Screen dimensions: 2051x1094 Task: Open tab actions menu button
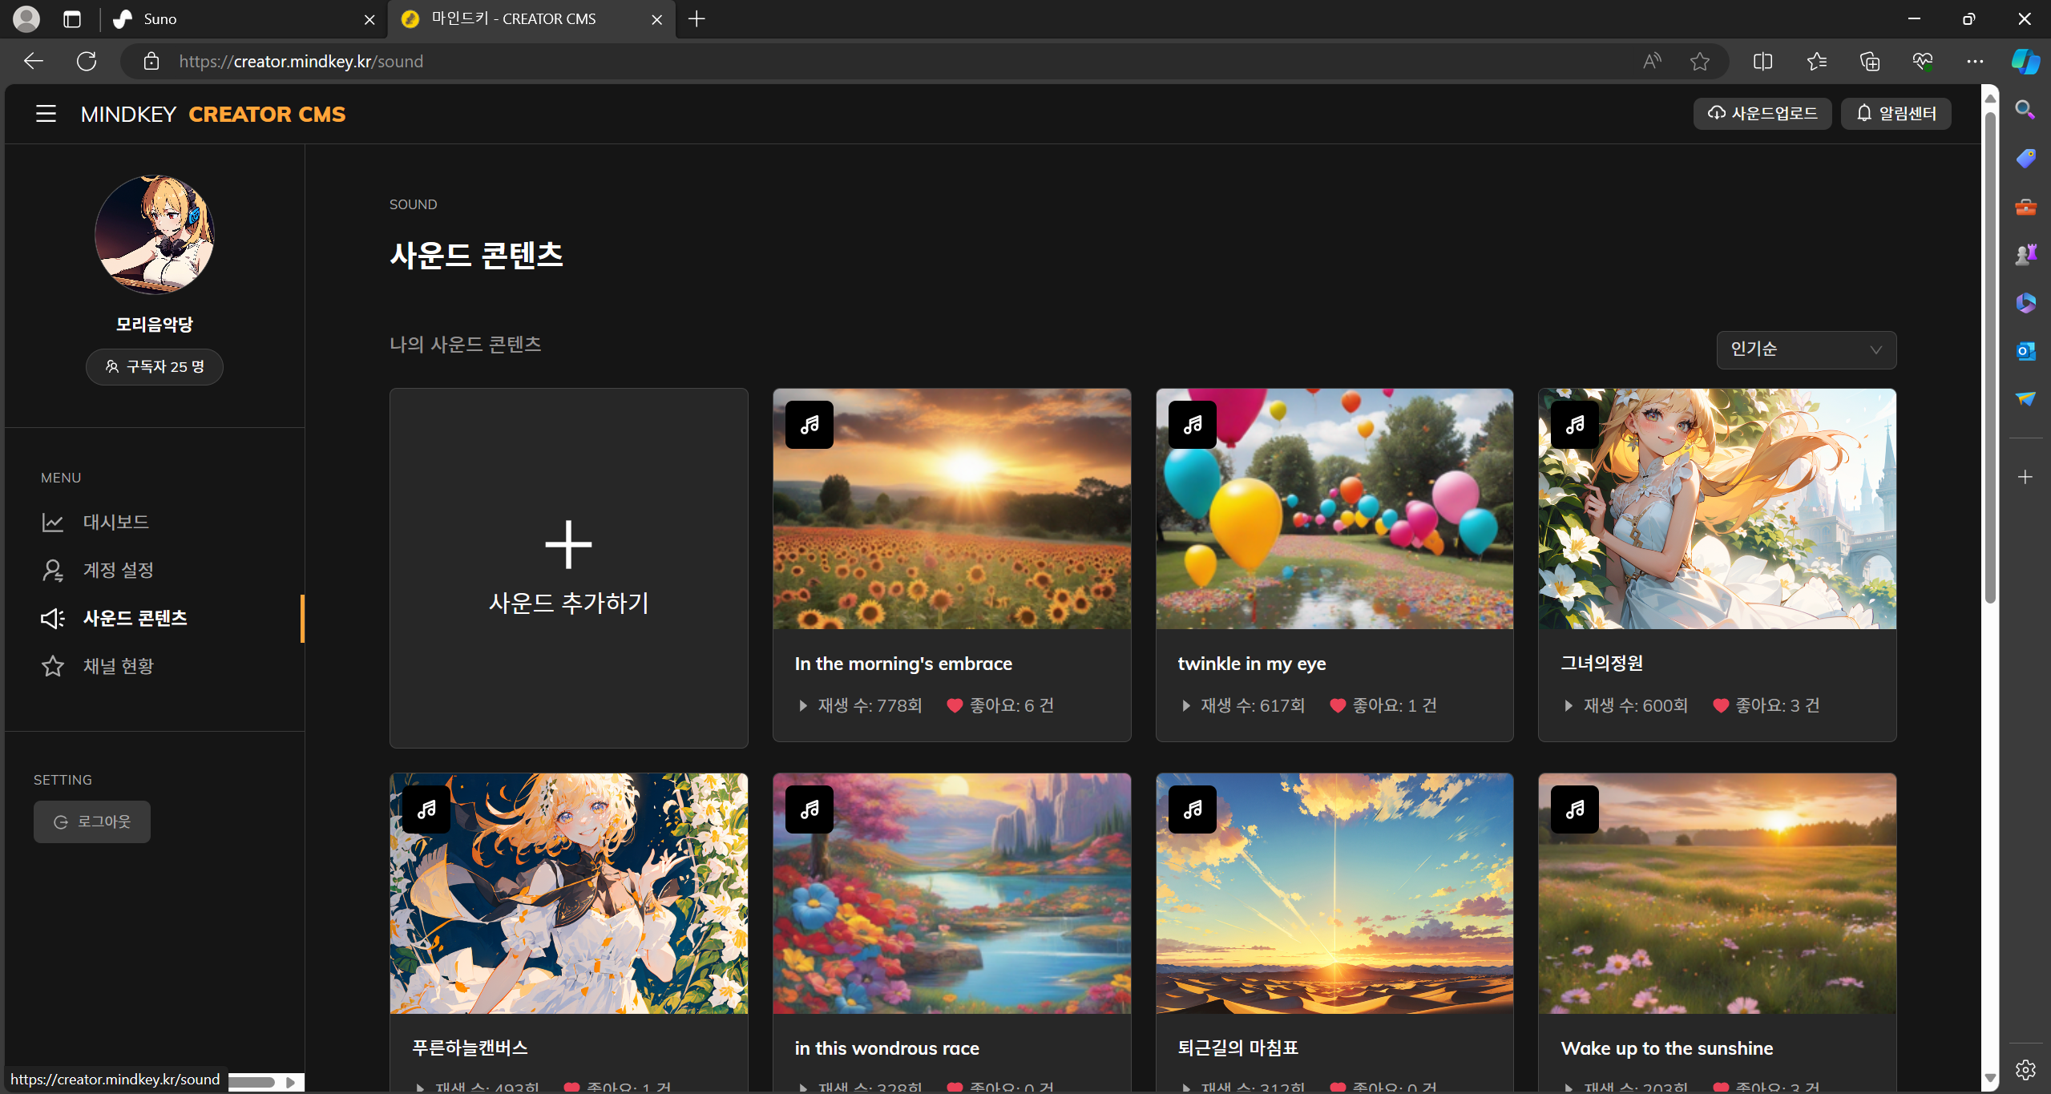[x=72, y=19]
